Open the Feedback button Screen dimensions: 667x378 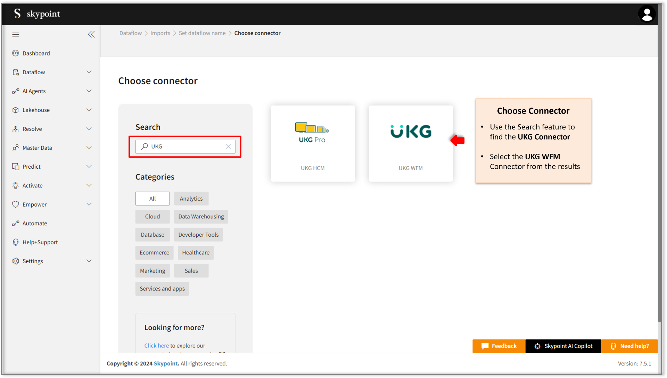click(x=499, y=346)
